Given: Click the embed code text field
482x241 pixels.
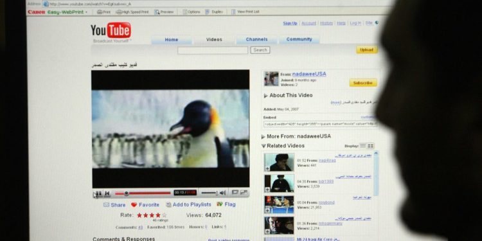Looking at the screenshot, I should [319, 124].
